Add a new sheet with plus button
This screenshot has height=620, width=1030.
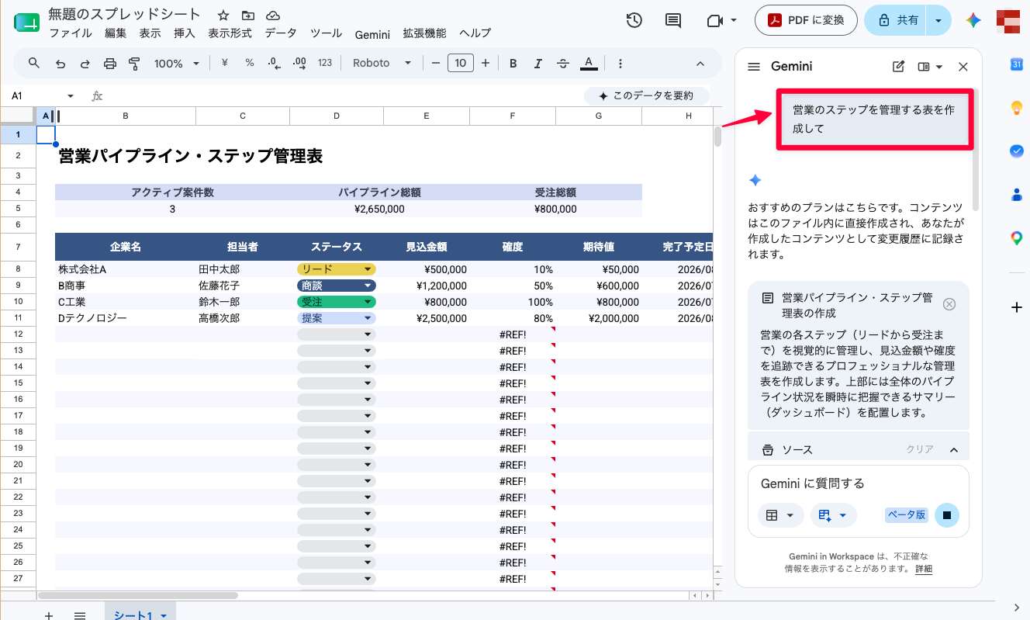coord(49,615)
